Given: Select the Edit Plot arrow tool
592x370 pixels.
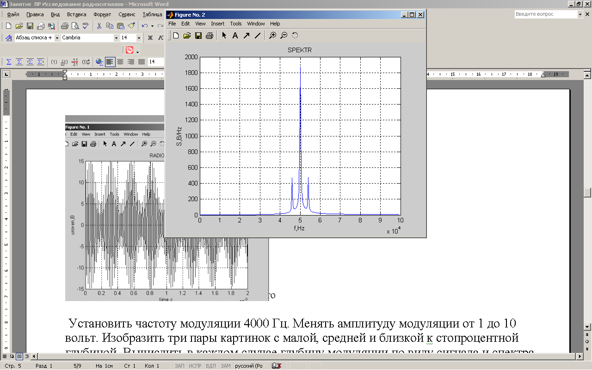Looking at the screenshot, I should [x=224, y=35].
